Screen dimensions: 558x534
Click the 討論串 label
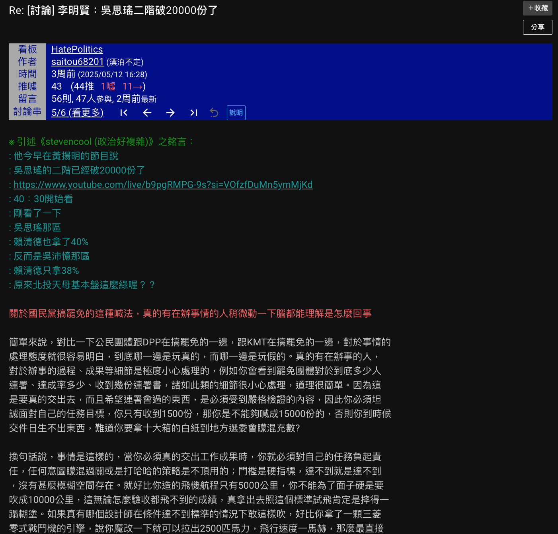point(27,111)
